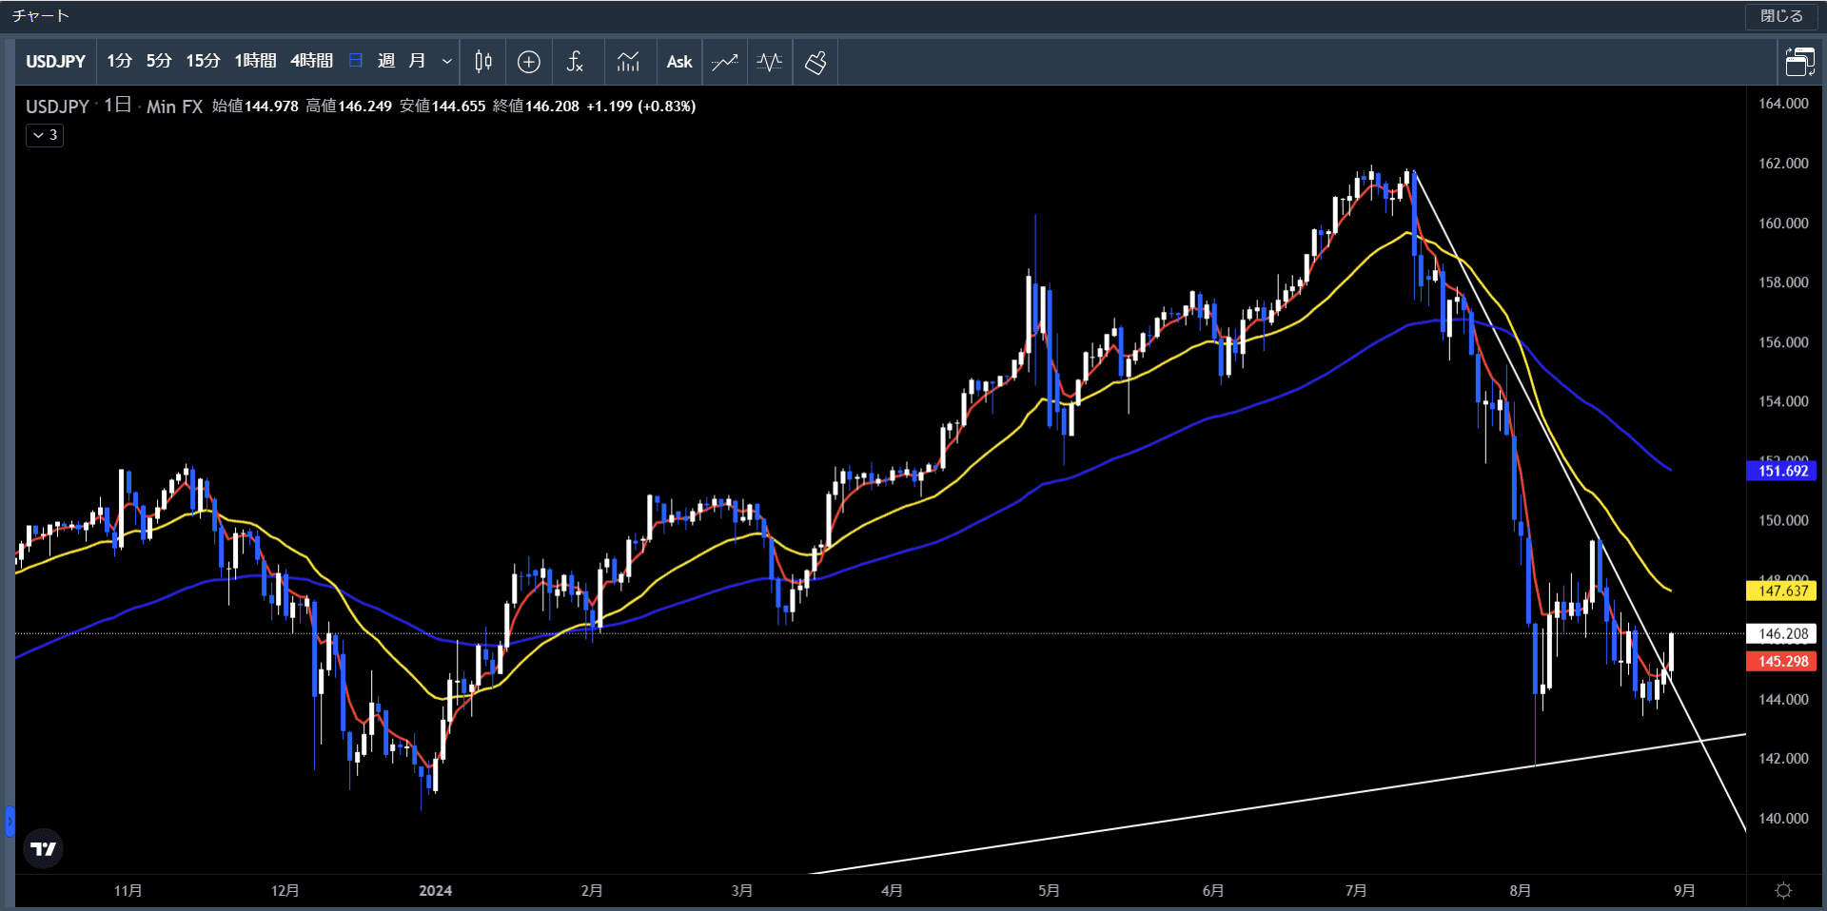The height and width of the screenshot is (911, 1827).
Task: Open the fx indicators menu
Action: [x=575, y=62]
